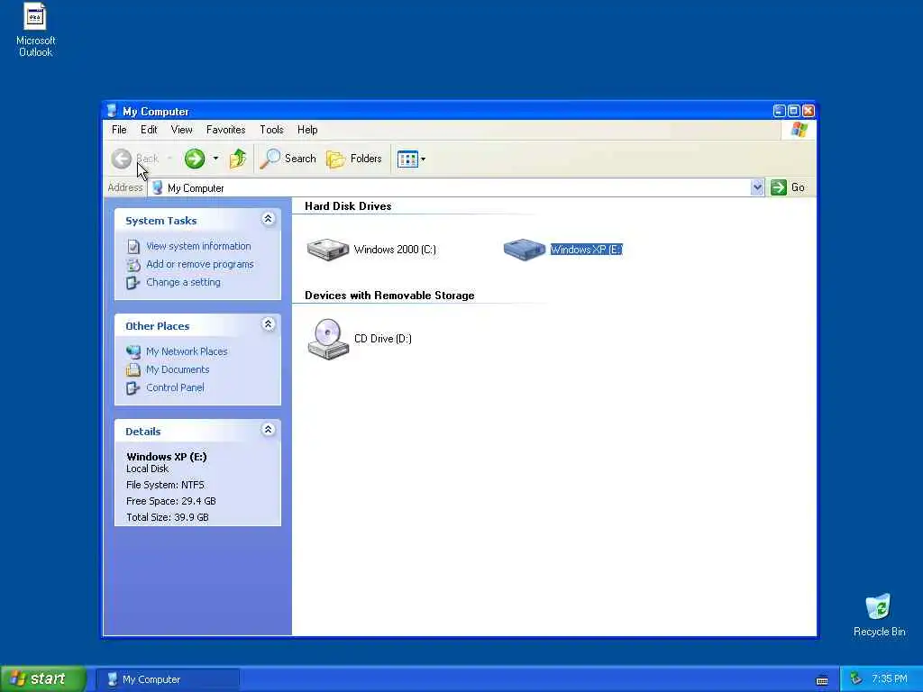Viewport: 923px width, 692px height.
Task: Click the Control Panel icon in sidebar
Action: point(133,388)
